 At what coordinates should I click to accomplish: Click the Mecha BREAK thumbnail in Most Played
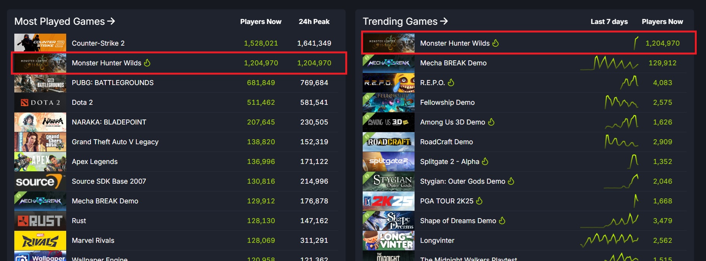tap(40, 201)
